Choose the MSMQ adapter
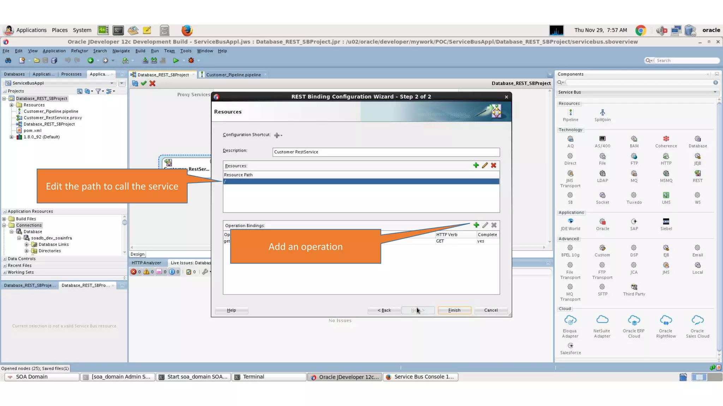The height and width of the screenshot is (406, 723). coord(666,176)
